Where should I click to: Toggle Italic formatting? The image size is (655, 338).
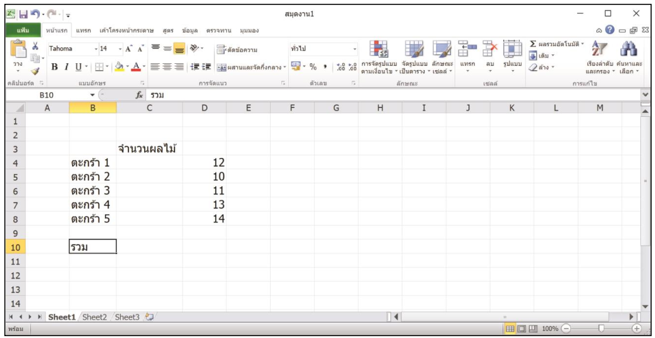[x=66, y=67]
